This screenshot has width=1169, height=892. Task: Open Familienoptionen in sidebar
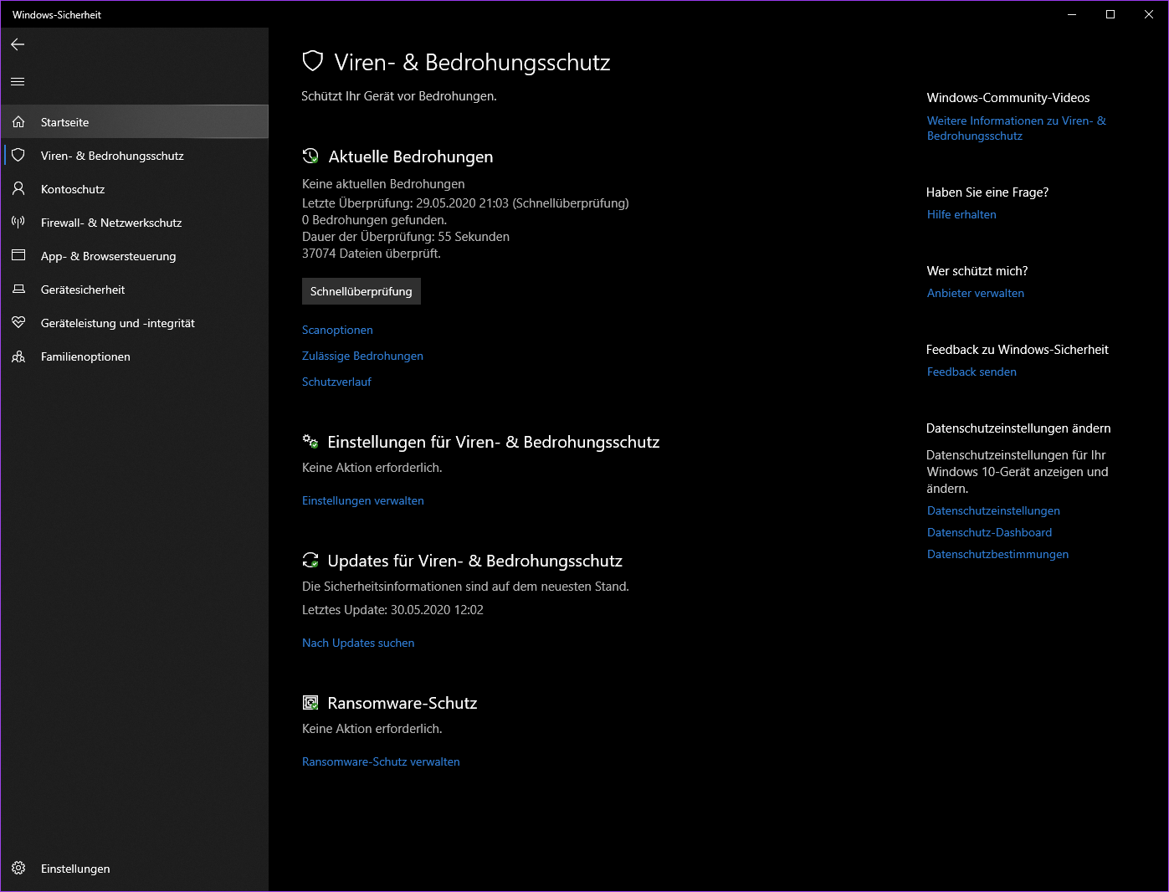tap(135, 356)
